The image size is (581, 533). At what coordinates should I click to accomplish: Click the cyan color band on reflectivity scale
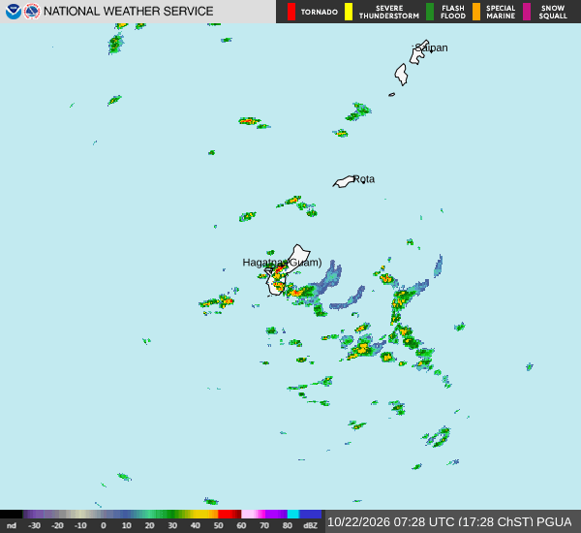click(x=293, y=514)
